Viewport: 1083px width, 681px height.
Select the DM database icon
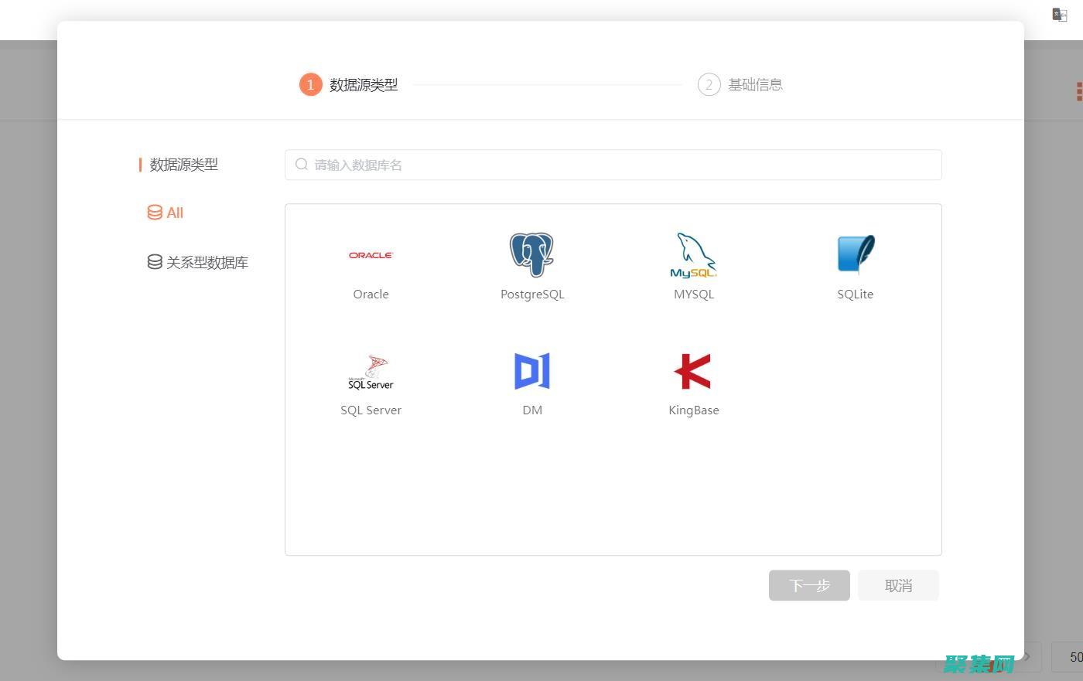coord(532,371)
